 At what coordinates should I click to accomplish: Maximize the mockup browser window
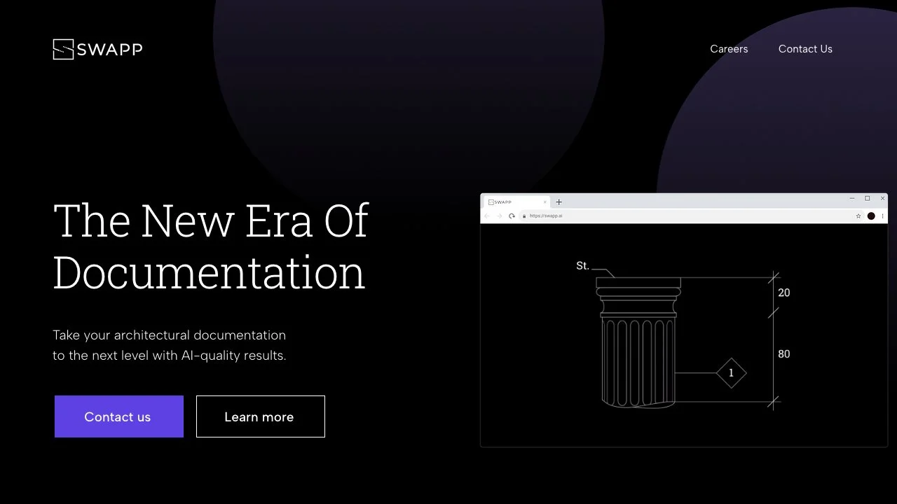(868, 198)
